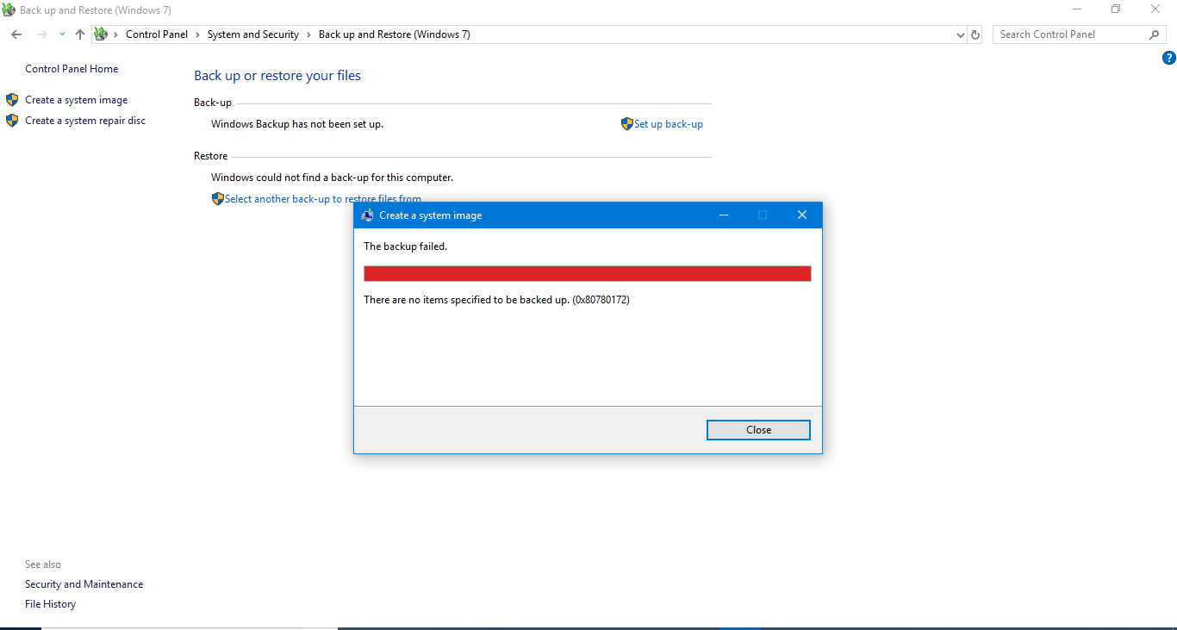This screenshot has width=1177, height=630.
Task: Click 'The backup failed.' text
Action: 406,246
